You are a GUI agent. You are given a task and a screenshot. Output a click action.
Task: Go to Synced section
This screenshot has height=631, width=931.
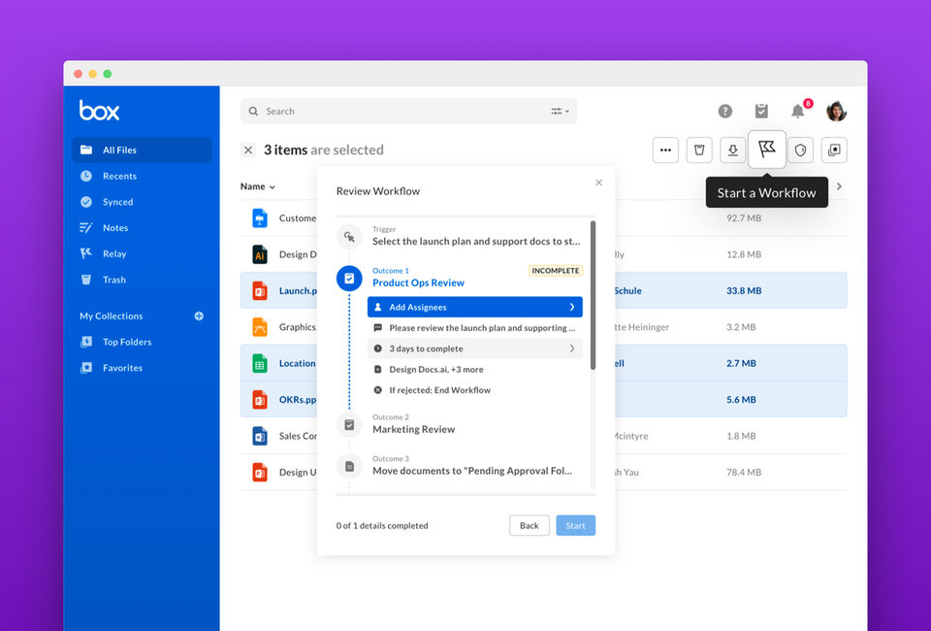[117, 202]
